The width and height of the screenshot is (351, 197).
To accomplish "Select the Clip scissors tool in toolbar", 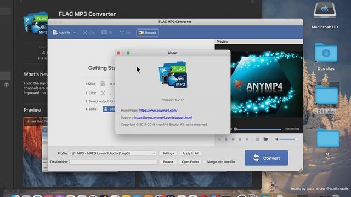I will [89, 33].
